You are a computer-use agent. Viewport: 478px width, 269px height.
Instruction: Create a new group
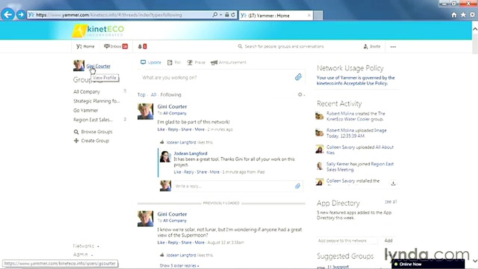pos(91,140)
